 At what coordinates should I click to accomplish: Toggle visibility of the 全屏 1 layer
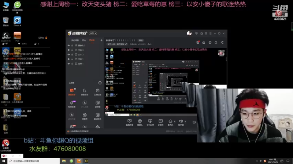(68, 63)
